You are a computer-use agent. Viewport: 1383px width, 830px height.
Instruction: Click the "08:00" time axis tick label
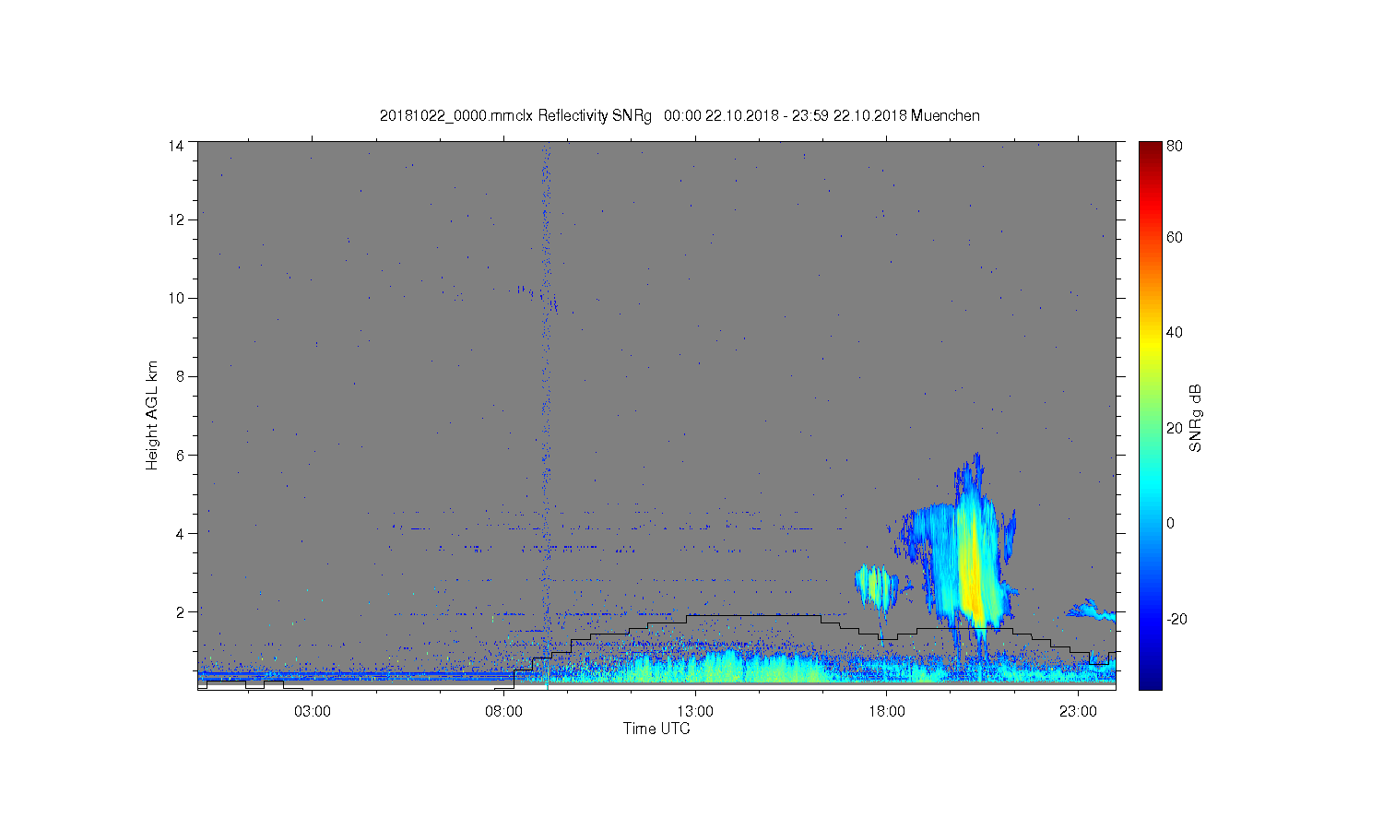pyautogui.click(x=503, y=712)
